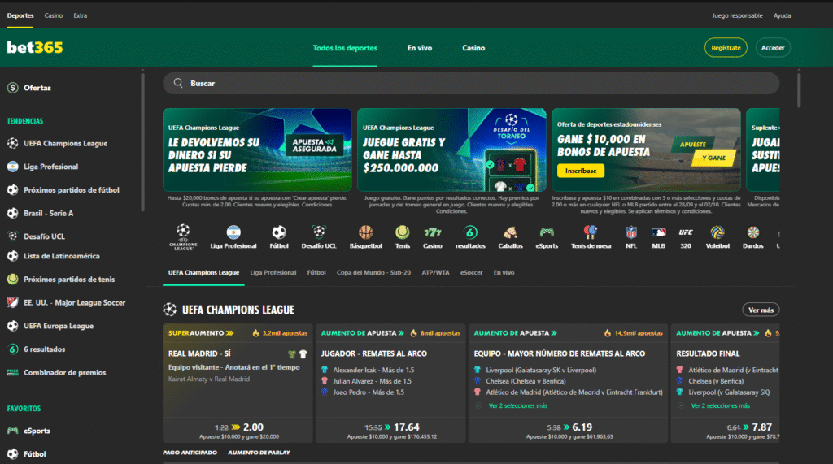Open Combinador de premios
Image resolution: width=833 pixels, height=464 pixels.
tap(64, 373)
